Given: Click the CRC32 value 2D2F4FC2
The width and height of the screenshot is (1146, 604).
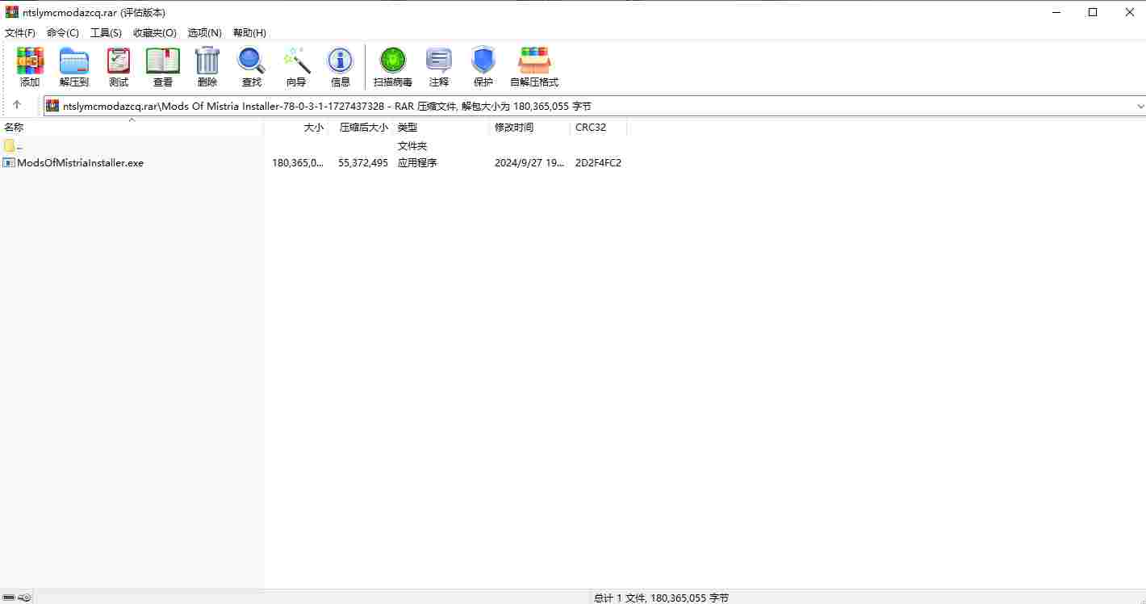Looking at the screenshot, I should pos(598,162).
